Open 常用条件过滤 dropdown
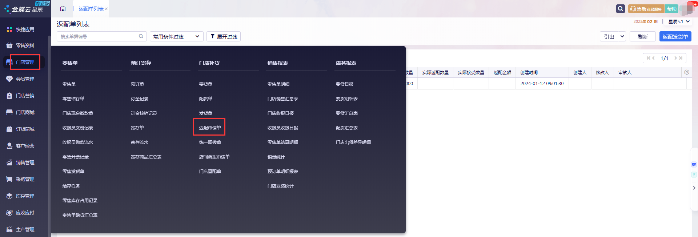This screenshot has width=698, height=237. [176, 36]
